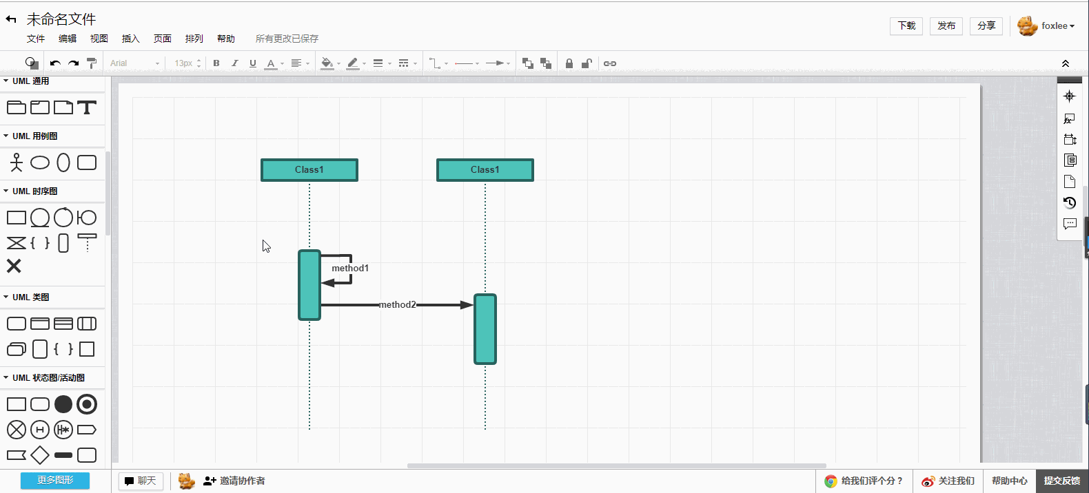Click the 分享 share button
The height and width of the screenshot is (493, 1089).
[x=986, y=26]
